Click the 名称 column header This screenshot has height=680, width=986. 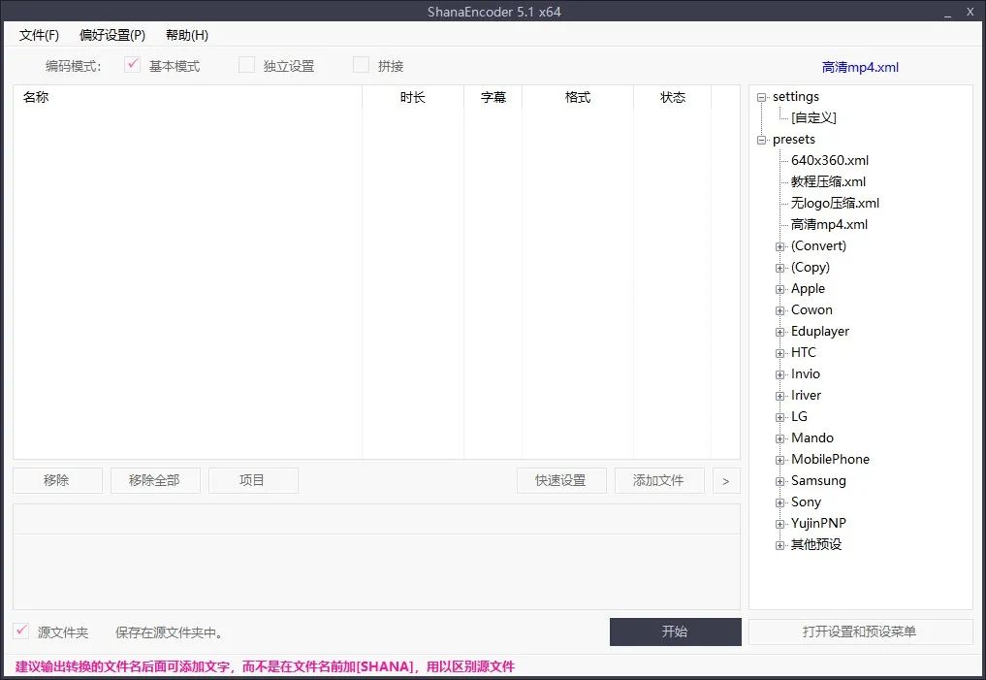(x=36, y=97)
